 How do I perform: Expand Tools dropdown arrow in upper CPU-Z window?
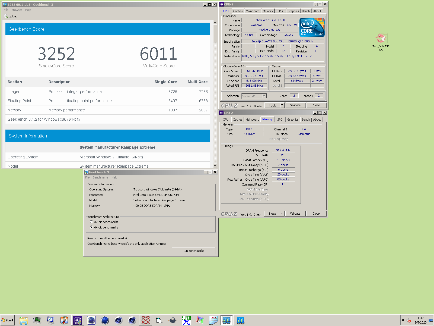coord(282,105)
